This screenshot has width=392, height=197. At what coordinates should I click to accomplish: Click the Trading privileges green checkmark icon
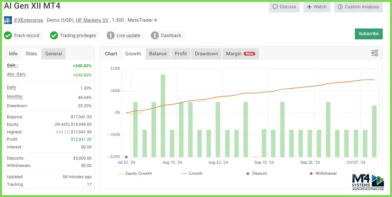[x=54, y=35]
